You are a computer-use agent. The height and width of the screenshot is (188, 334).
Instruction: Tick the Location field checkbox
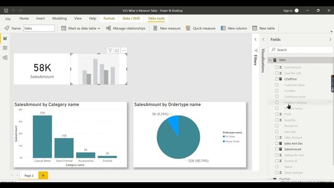tap(277, 90)
